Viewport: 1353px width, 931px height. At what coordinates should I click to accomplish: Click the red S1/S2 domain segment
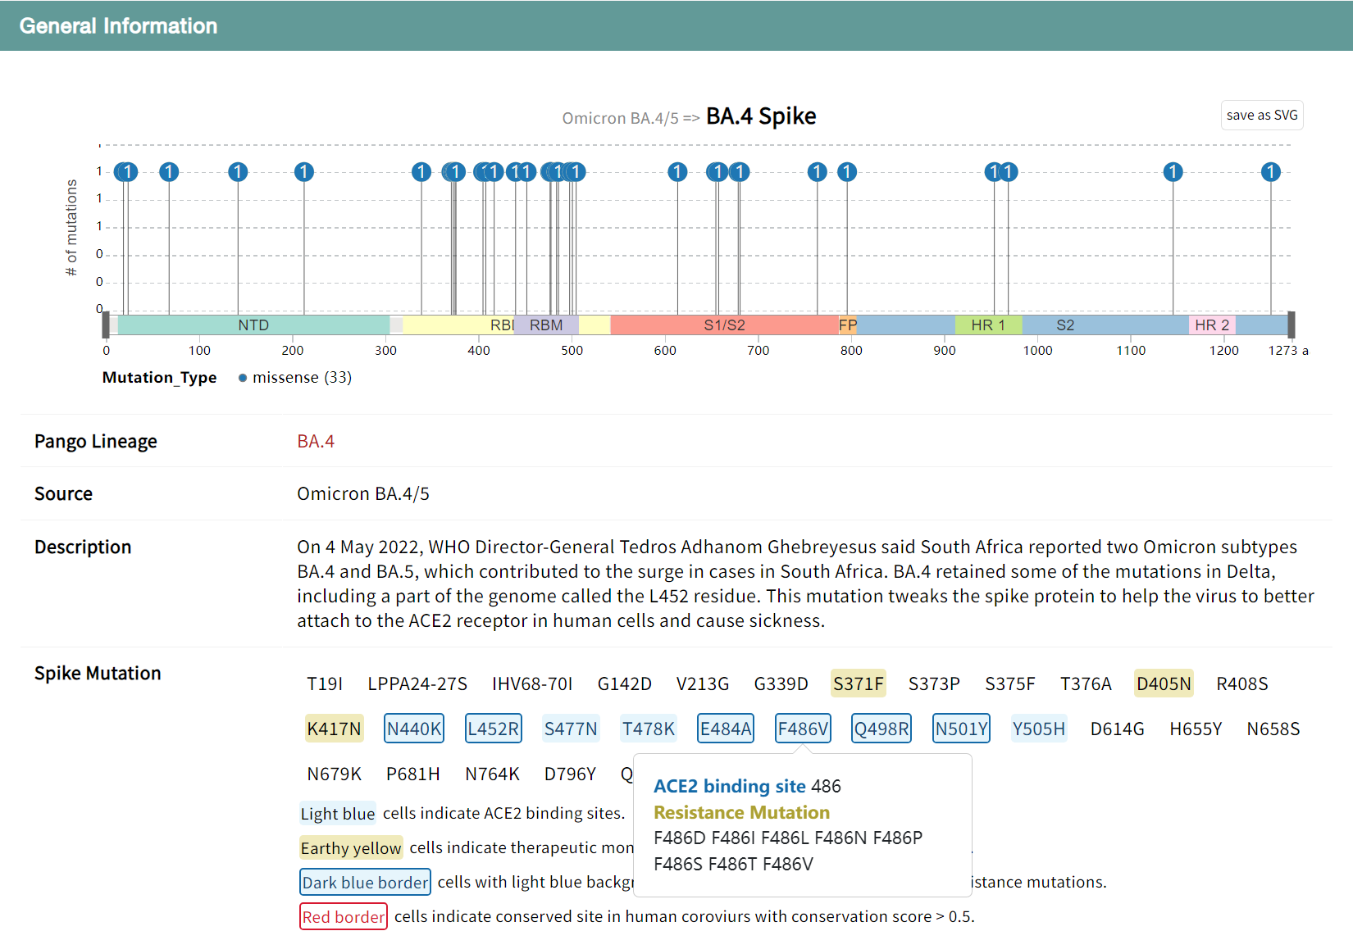[724, 325]
